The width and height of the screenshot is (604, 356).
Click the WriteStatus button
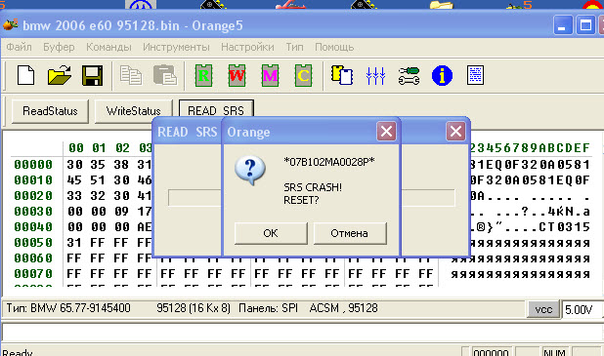pos(133,111)
